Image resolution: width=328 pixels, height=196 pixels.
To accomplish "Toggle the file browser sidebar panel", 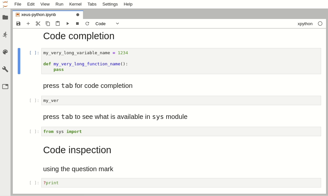I will coord(5,17).
